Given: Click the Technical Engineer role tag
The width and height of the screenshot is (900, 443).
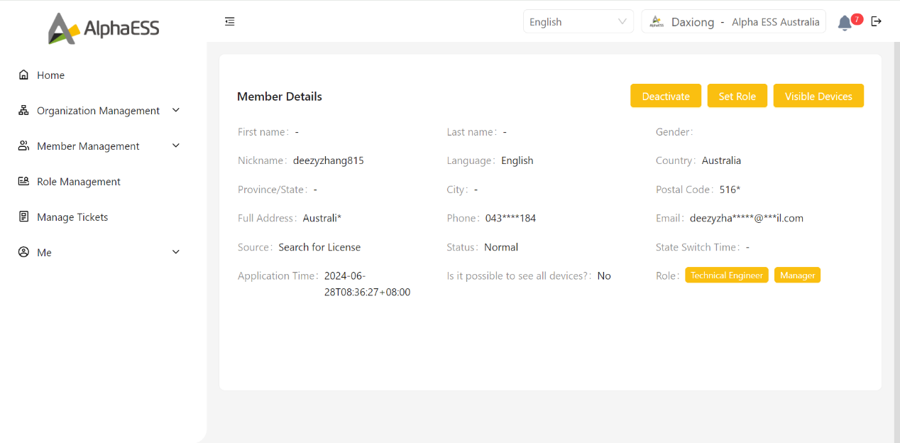Looking at the screenshot, I should tap(726, 275).
